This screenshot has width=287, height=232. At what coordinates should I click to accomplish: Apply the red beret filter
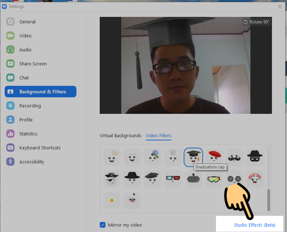pos(214,157)
